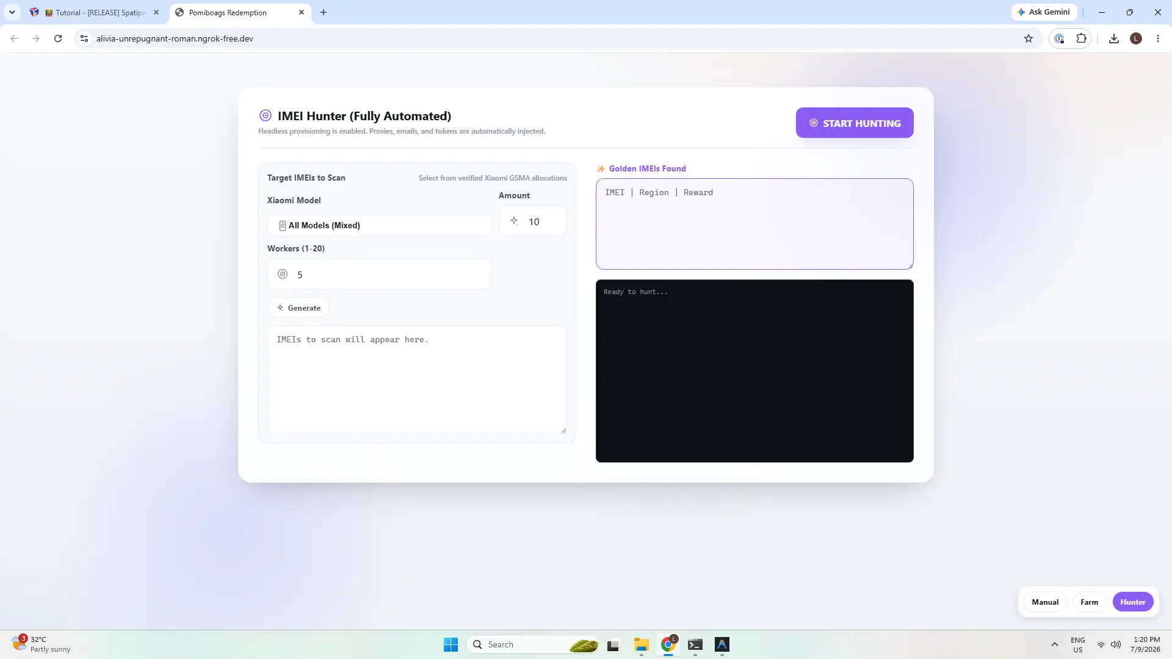Open the Terminal taskbar icon
The width and height of the screenshot is (1172, 659).
[695, 644]
